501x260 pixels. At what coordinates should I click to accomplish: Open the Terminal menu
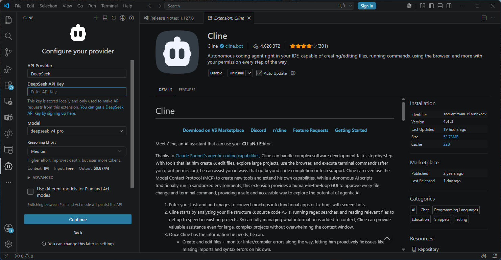[x=110, y=6]
